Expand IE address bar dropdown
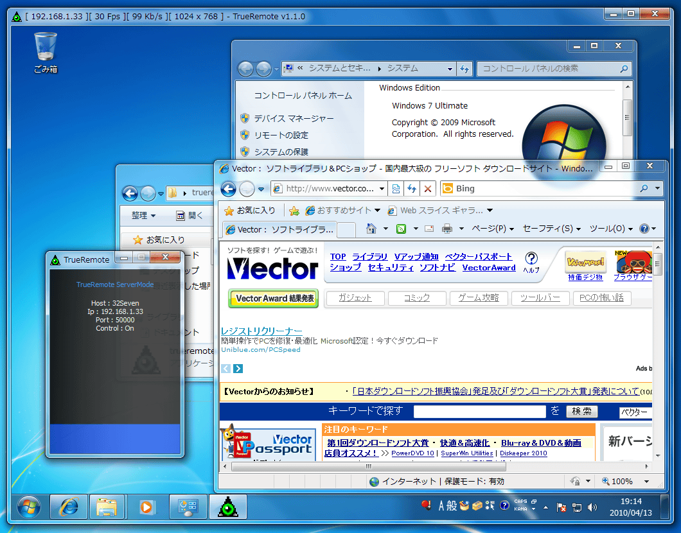681x533 pixels. point(382,189)
